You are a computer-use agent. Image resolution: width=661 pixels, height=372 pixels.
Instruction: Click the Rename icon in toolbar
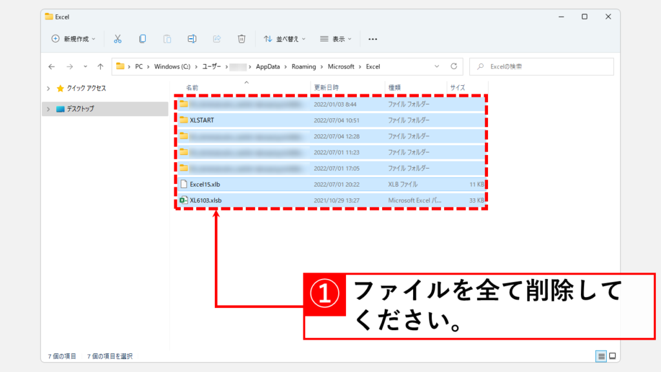coord(192,39)
